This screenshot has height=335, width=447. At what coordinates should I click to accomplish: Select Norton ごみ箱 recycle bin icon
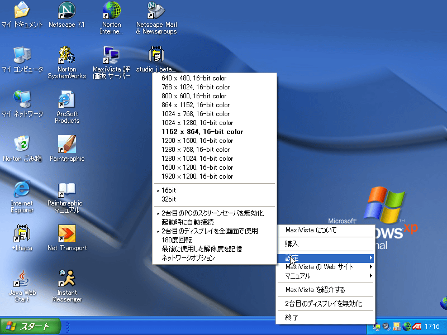22,143
